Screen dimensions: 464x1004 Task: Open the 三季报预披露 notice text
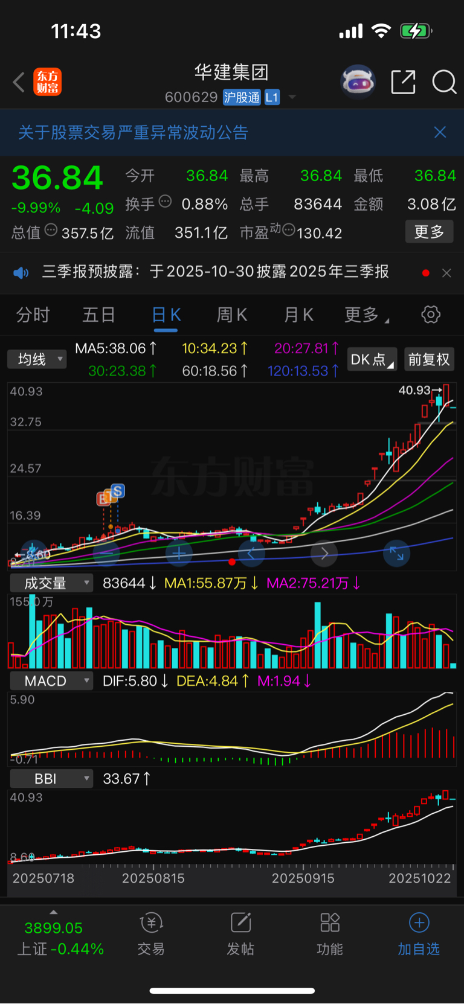click(215, 272)
